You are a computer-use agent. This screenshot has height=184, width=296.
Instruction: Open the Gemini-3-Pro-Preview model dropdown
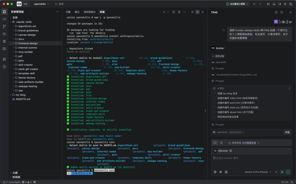pos(258,172)
